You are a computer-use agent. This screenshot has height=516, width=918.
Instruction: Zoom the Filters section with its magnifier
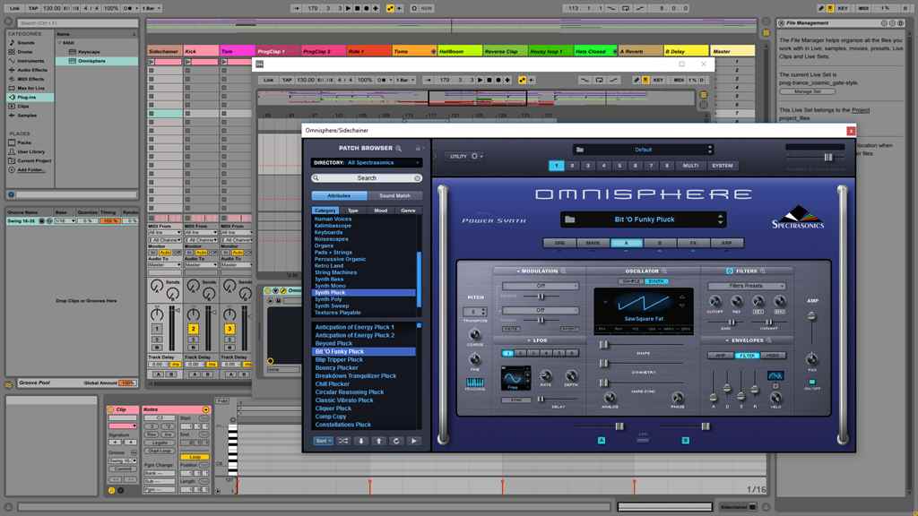(762, 271)
